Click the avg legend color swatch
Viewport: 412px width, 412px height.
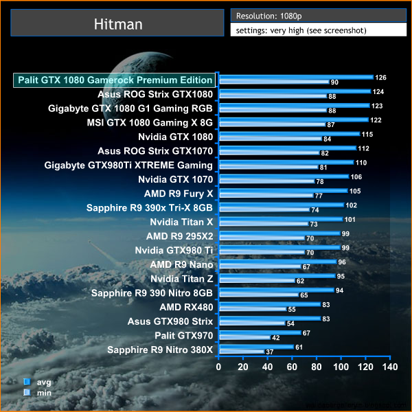[27, 382]
